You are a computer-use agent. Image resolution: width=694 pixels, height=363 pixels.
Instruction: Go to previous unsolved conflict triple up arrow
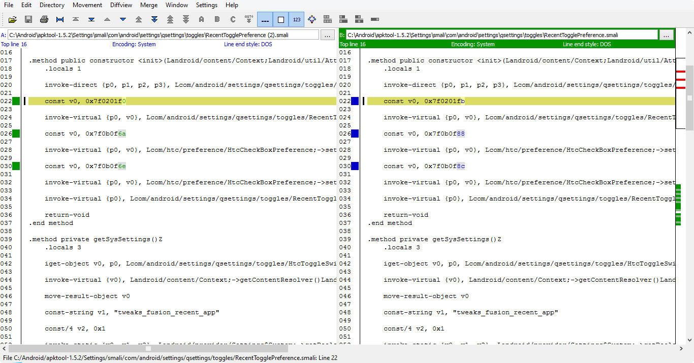[x=170, y=19]
